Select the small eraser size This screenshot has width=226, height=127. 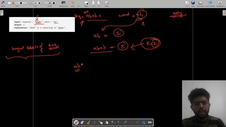46,3
